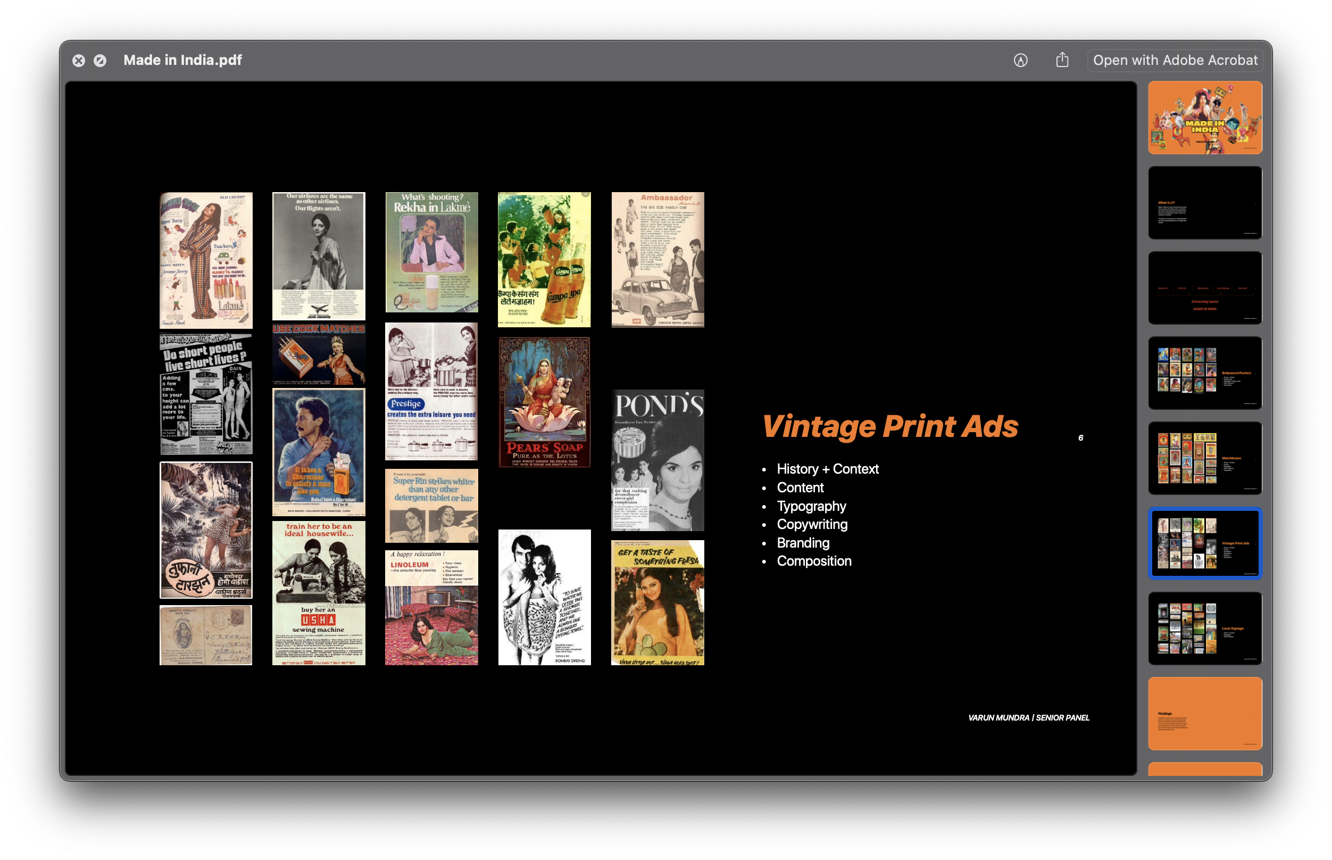
Task: Click the Lakmé lipstick ad with striped outfit
Action: 206,261
